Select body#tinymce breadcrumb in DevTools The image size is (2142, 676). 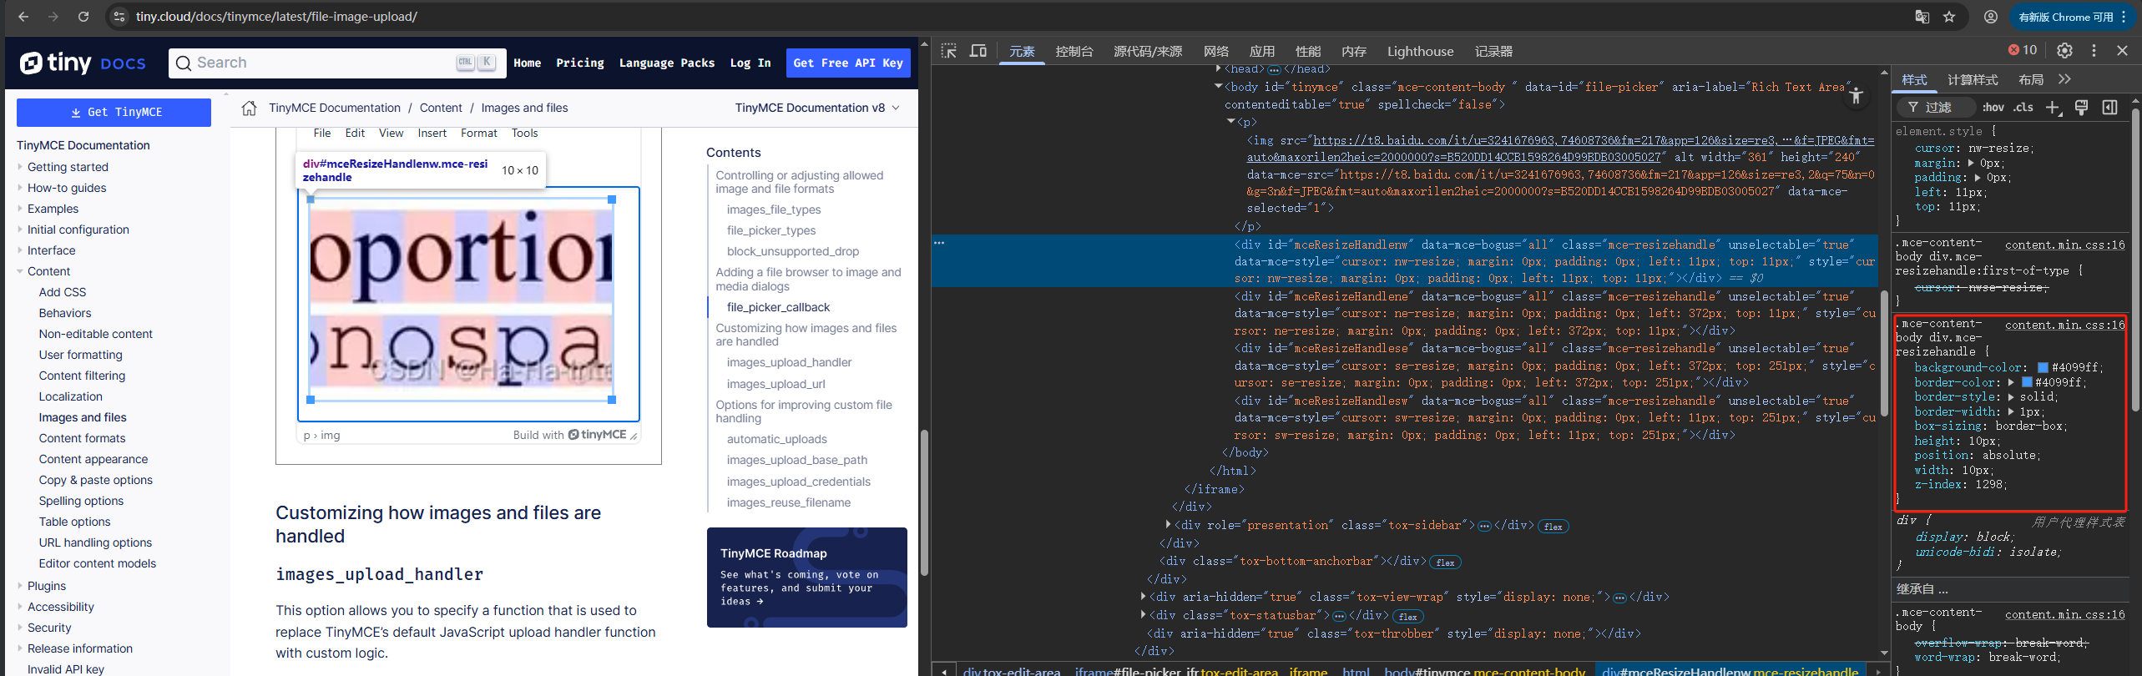click(1484, 670)
